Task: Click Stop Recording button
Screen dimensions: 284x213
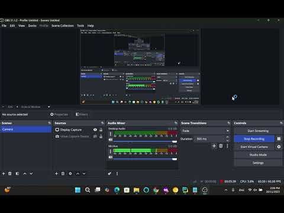Action: pyautogui.click(x=254, y=139)
